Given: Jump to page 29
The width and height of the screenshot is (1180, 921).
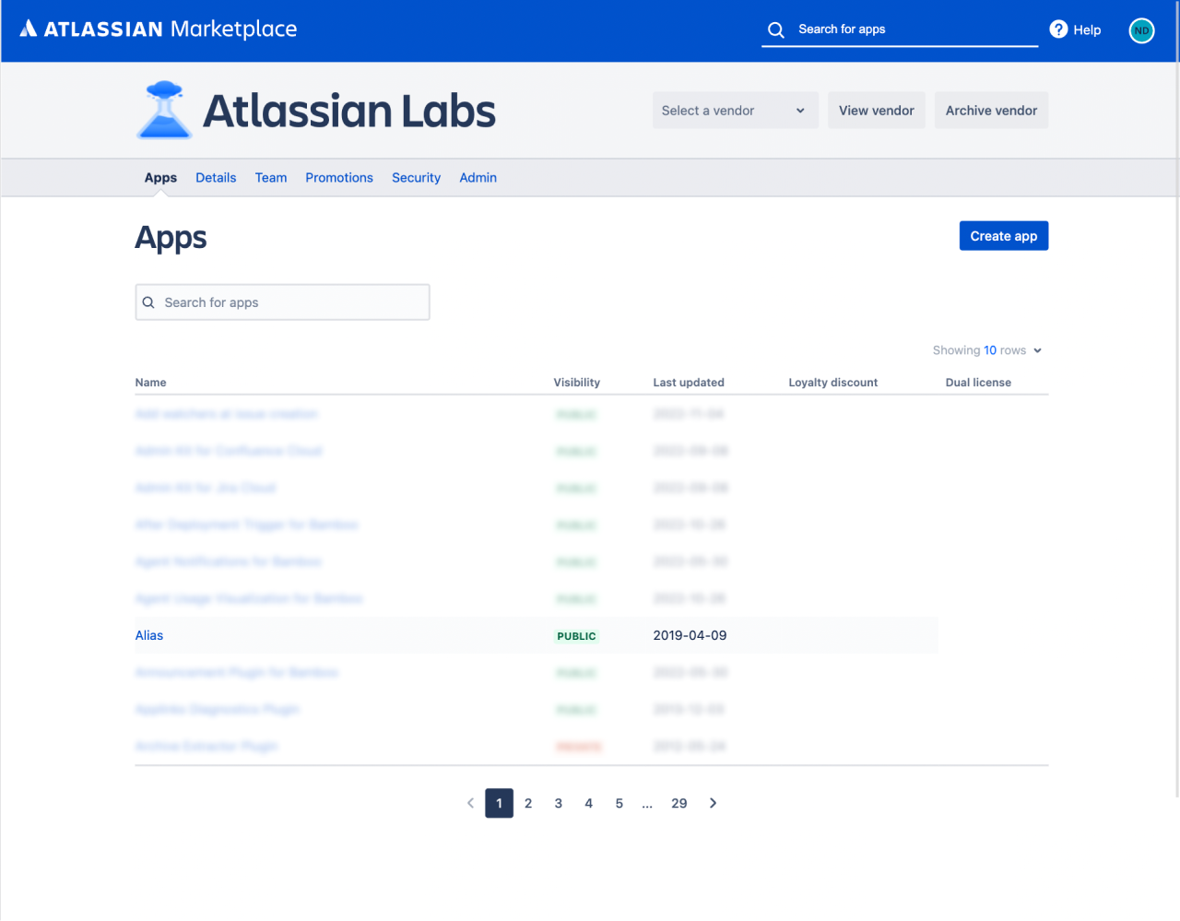Looking at the screenshot, I should [x=679, y=803].
